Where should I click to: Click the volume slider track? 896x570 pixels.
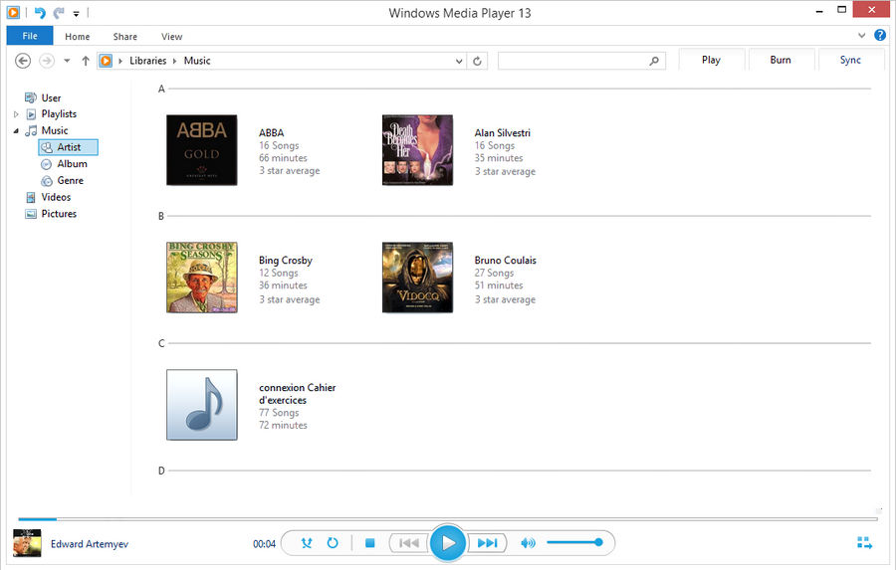tap(574, 542)
